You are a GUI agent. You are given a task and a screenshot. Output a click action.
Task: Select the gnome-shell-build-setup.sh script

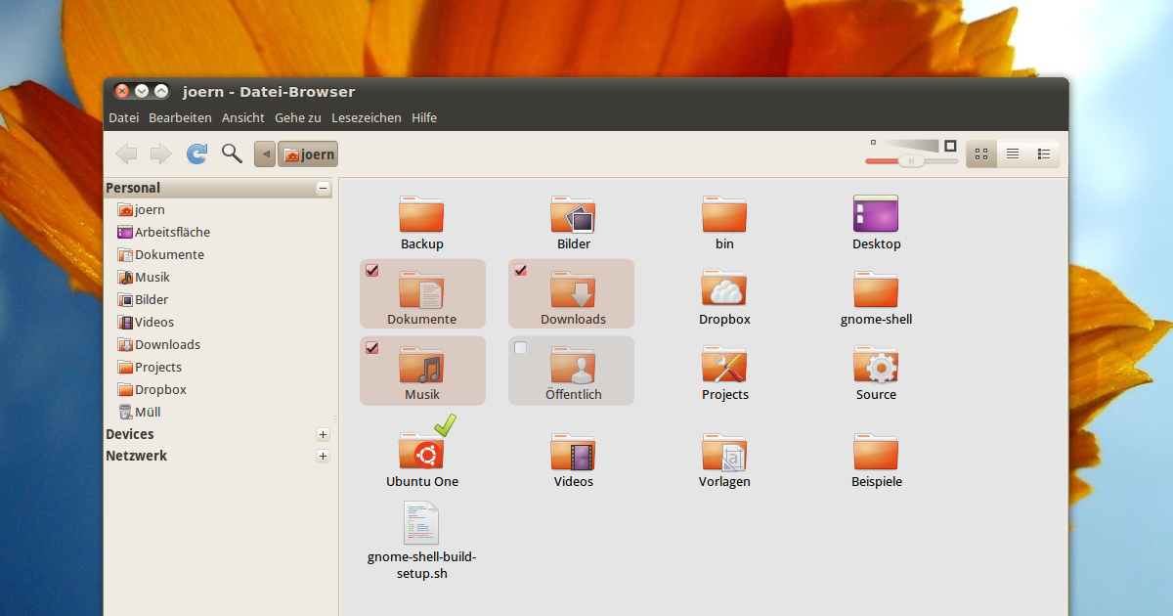421,523
